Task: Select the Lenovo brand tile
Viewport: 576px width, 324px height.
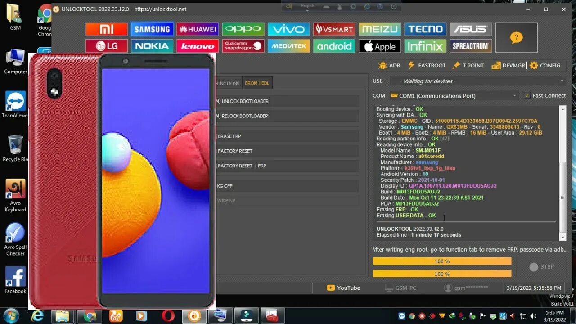Action: (x=198, y=46)
